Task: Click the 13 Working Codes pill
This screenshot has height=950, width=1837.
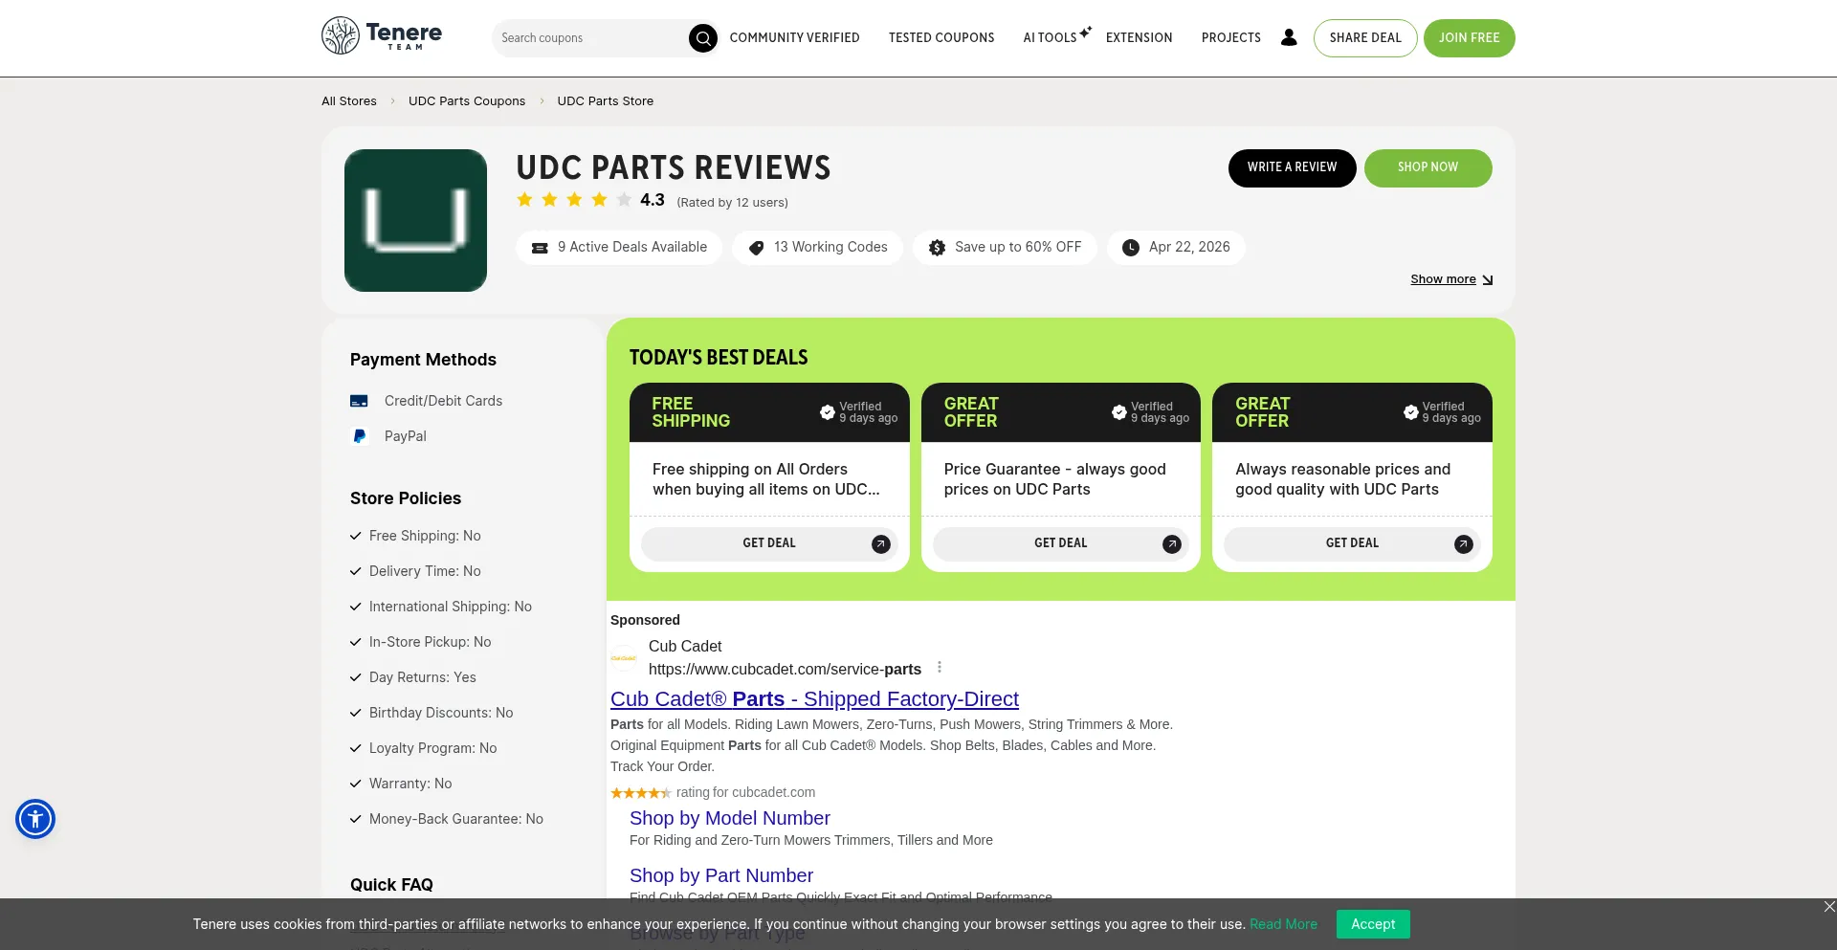Action: tap(817, 248)
